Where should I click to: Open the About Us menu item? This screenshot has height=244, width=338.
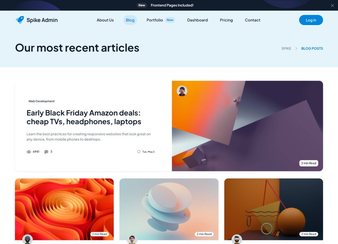(105, 20)
